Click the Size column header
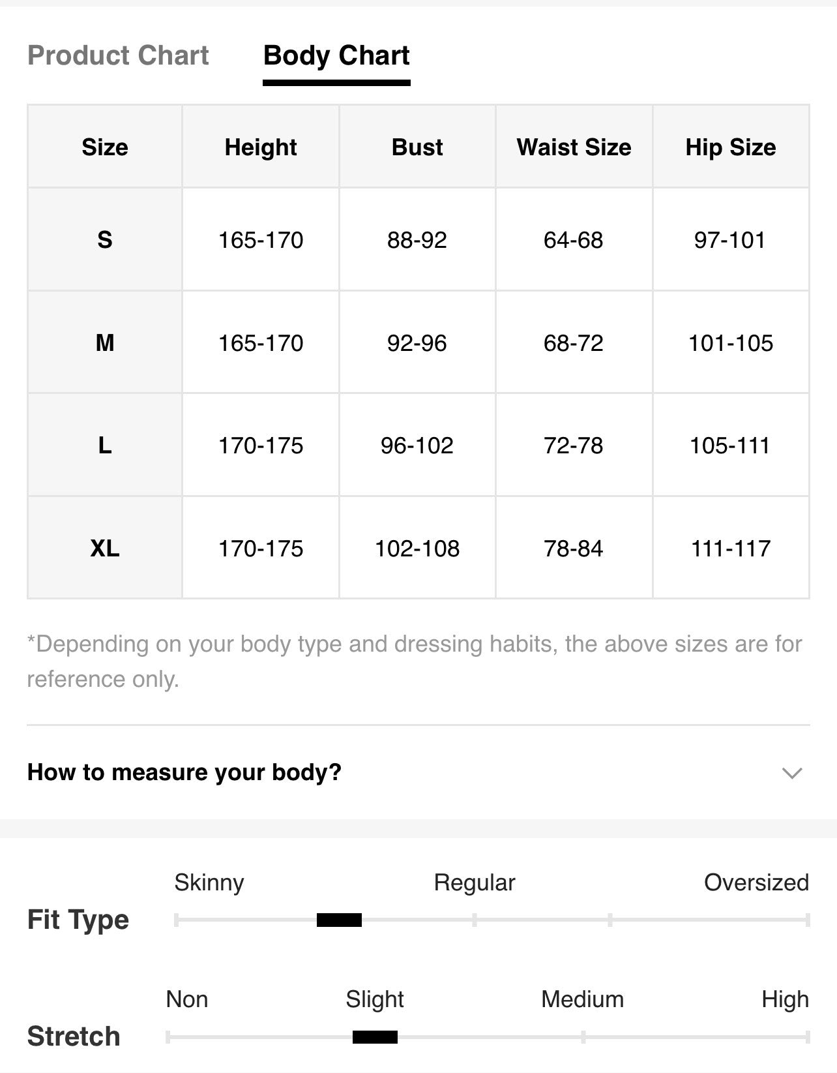Screen dimensions: 837x1073 click(105, 147)
